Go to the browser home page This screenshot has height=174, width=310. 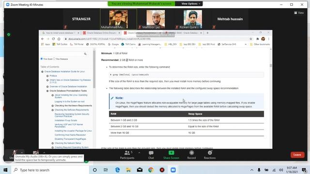59,39
